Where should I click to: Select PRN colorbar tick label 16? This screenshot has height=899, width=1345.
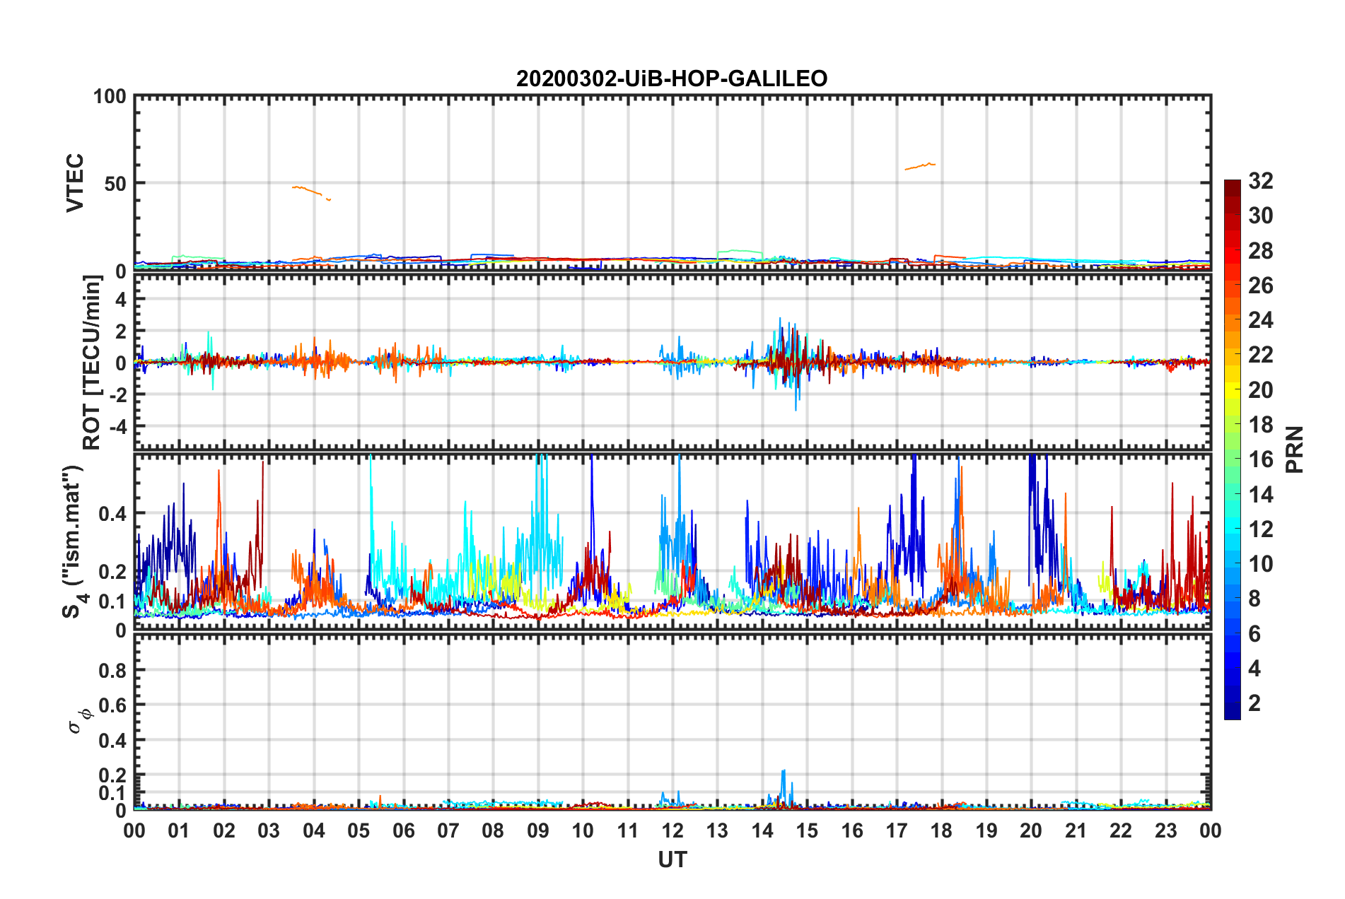(x=1261, y=459)
